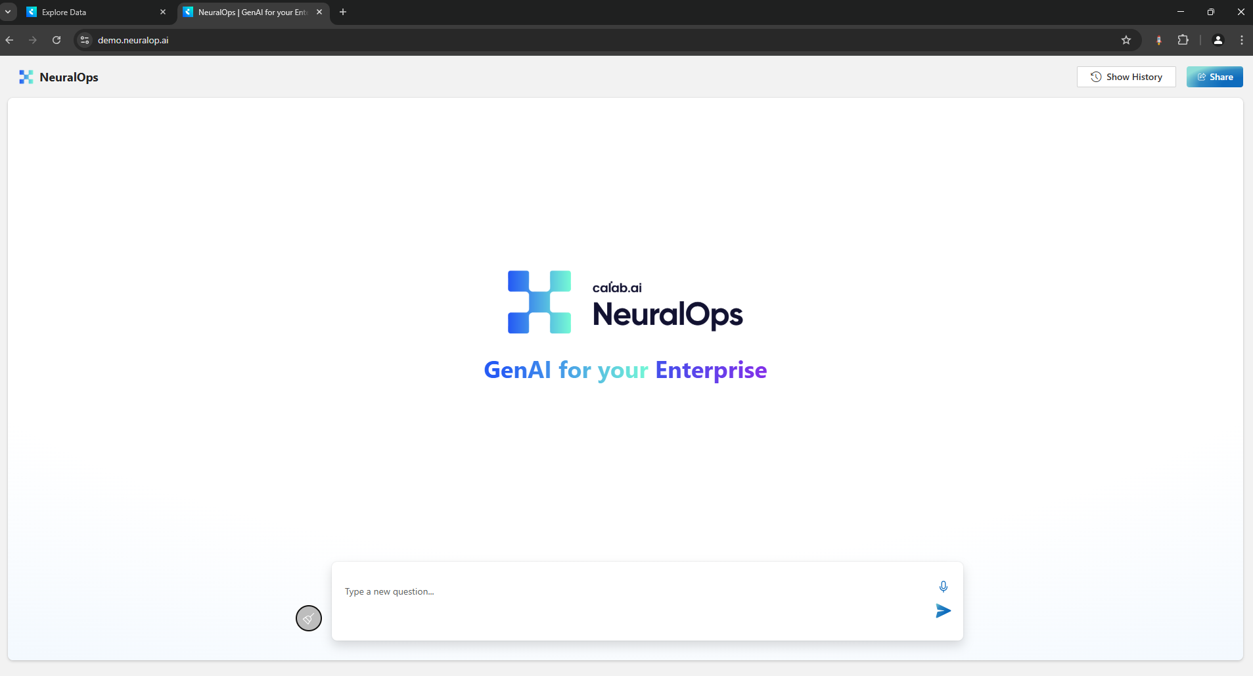Viewport: 1253px width, 676px height.
Task: Expand the tab search dropdown arrow
Action: [8, 12]
